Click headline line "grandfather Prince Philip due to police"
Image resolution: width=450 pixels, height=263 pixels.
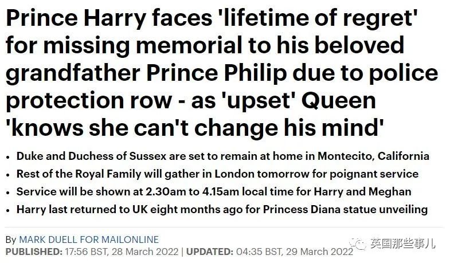222,73
